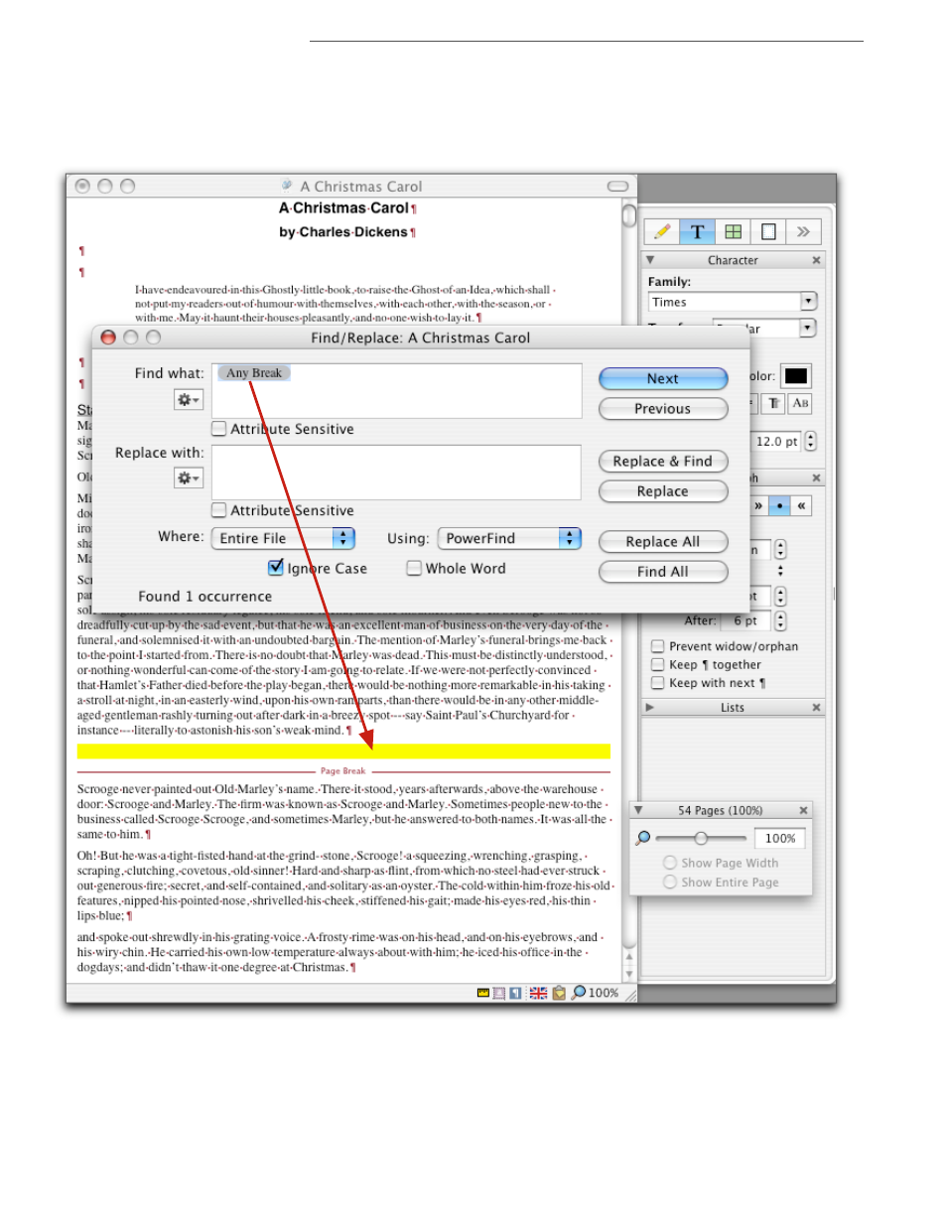Click the title "A·Christmas·Carol" in the document
947x1226 pixels.
343,208
